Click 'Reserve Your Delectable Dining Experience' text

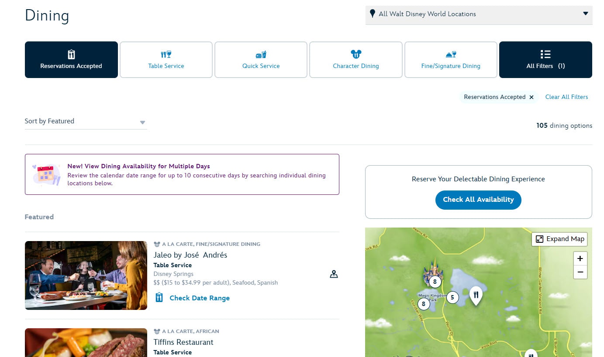478,179
